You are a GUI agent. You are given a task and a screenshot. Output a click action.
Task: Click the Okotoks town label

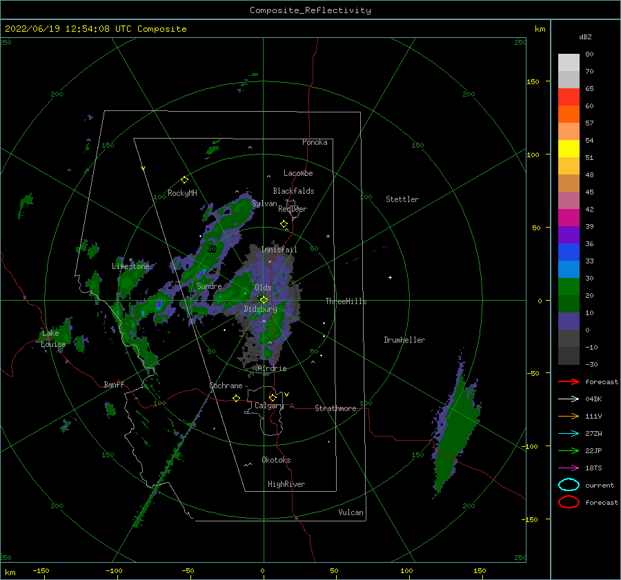276,460
